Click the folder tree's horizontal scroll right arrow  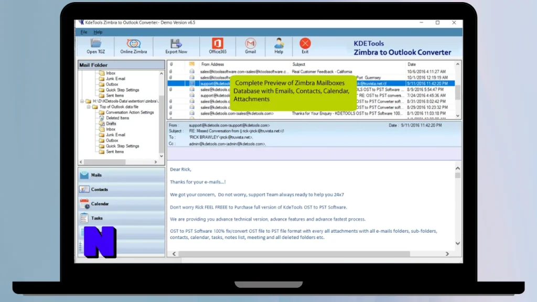[x=155, y=162]
